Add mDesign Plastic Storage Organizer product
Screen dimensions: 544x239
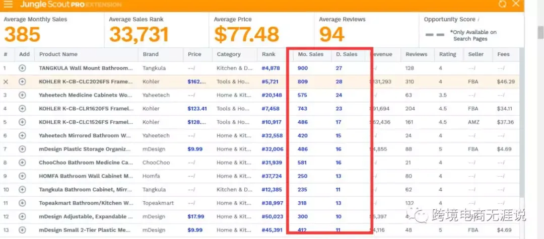coord(22,149)
